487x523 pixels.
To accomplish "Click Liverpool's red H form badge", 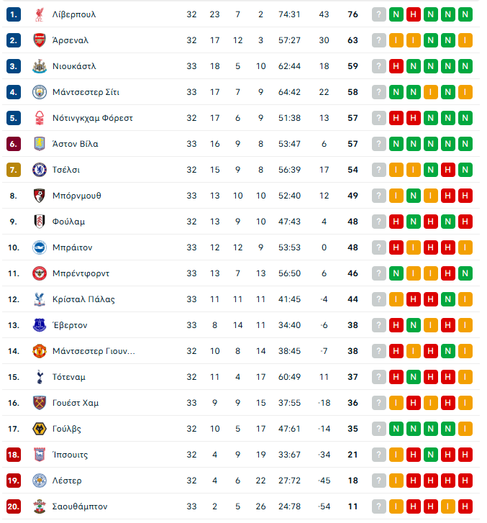I will 414,14.
